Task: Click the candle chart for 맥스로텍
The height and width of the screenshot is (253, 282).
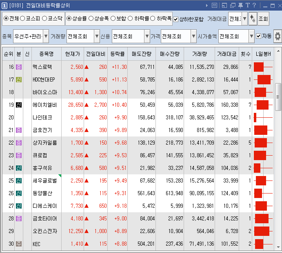Action: coord(263,67)
